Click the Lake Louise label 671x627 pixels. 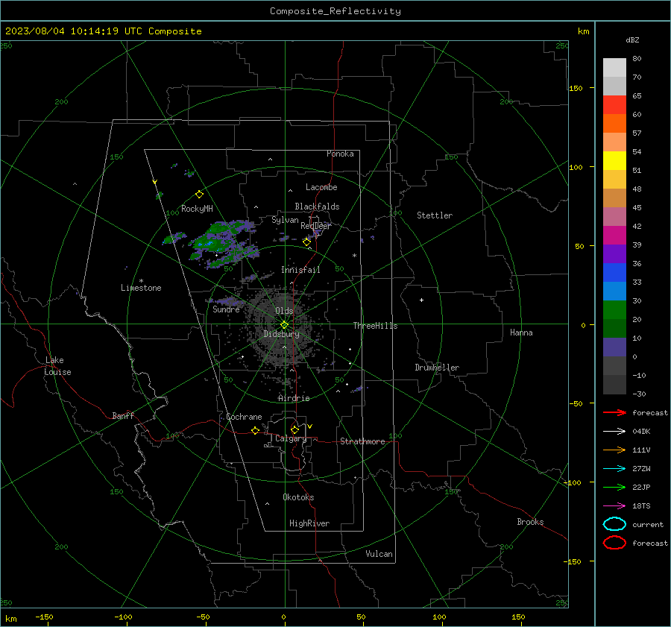pos(57,366)
